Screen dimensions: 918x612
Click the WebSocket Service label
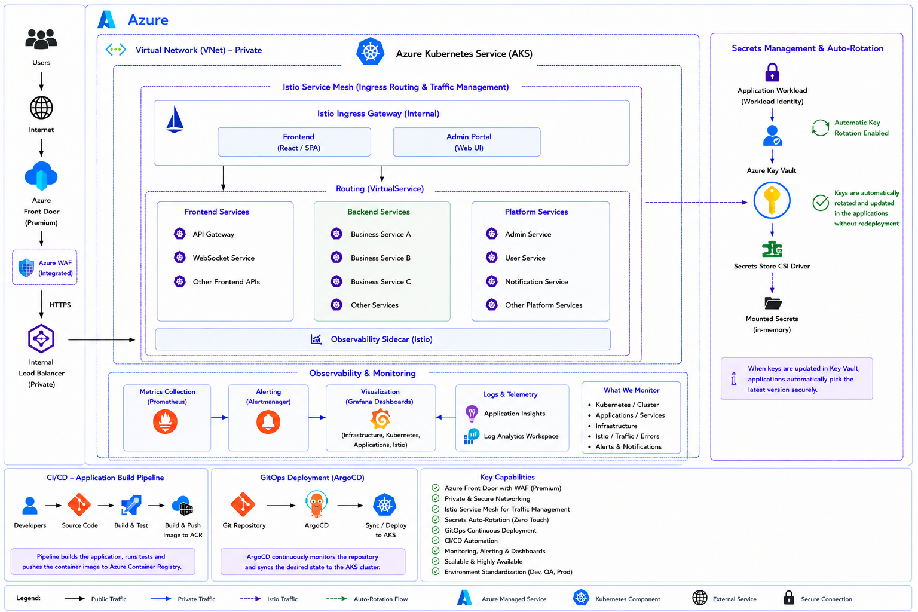(224, 258)
